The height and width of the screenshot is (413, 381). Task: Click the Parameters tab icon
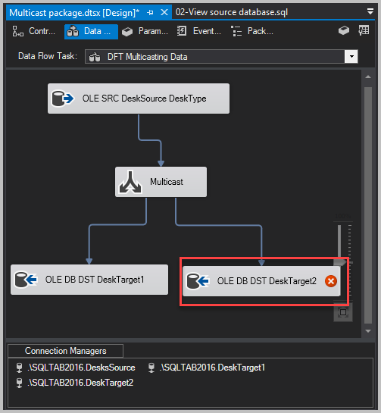(127, 32)
